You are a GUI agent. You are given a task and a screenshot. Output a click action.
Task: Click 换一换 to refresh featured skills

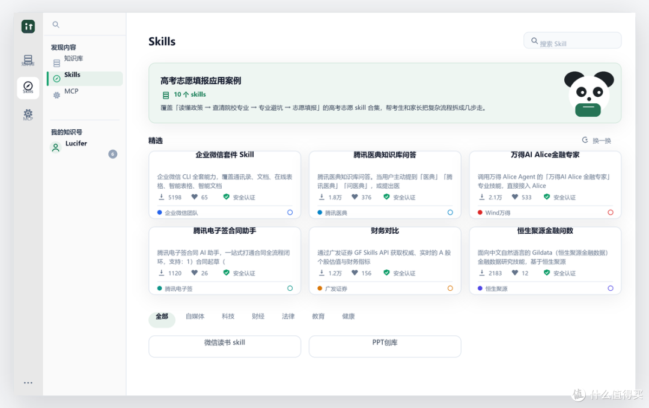pos(602,141)
